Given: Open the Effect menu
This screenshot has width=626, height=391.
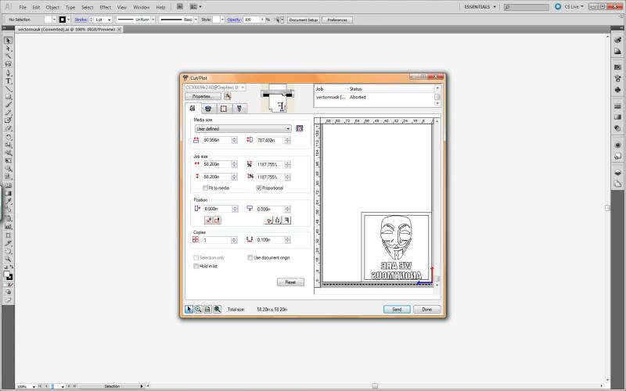Looking at the screenshot, I should pos(106,7).
